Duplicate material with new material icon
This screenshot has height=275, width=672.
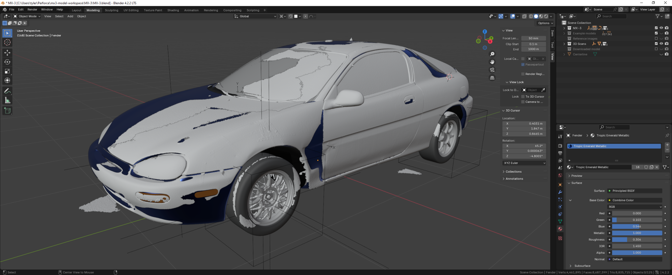pos(652,167)
